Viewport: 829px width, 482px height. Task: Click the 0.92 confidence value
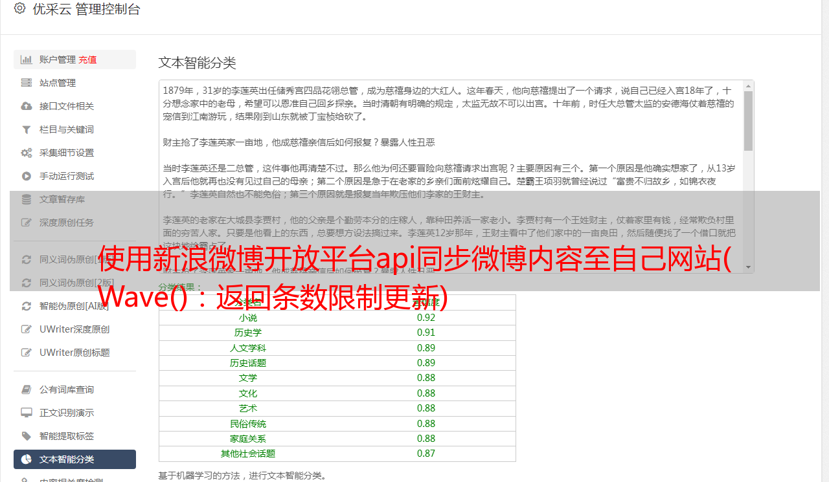tap(426, 318)
